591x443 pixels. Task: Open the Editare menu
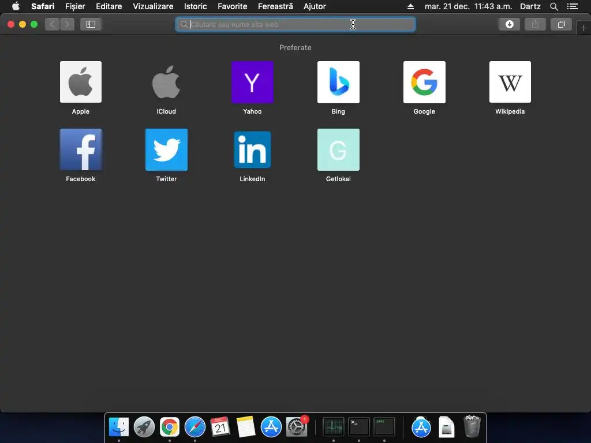tap(109, 6)
